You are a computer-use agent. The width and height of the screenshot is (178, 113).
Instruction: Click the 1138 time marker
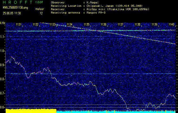tap(138, 24)
